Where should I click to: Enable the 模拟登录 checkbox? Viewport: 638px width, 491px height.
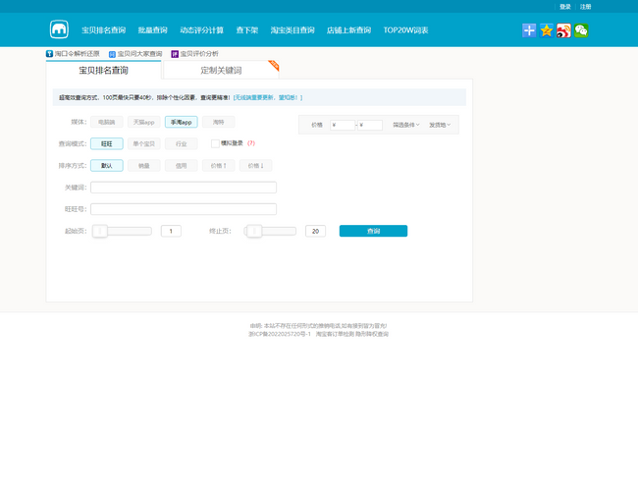(x=215, y=143)
